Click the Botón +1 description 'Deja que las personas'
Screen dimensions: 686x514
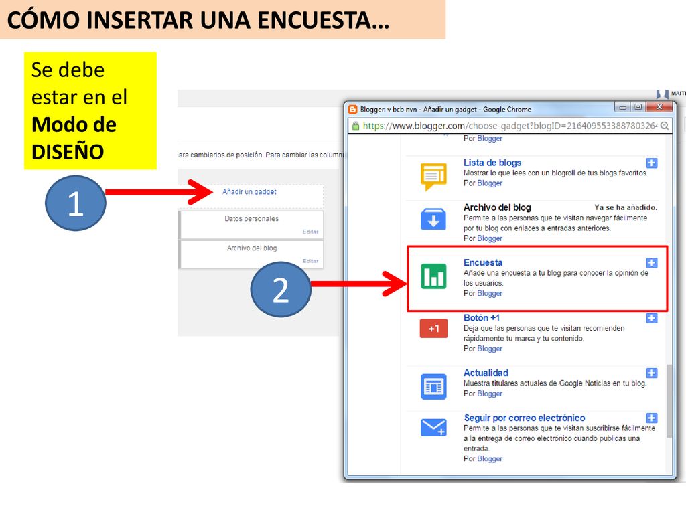pyautogui.click(x=544, y=333)
